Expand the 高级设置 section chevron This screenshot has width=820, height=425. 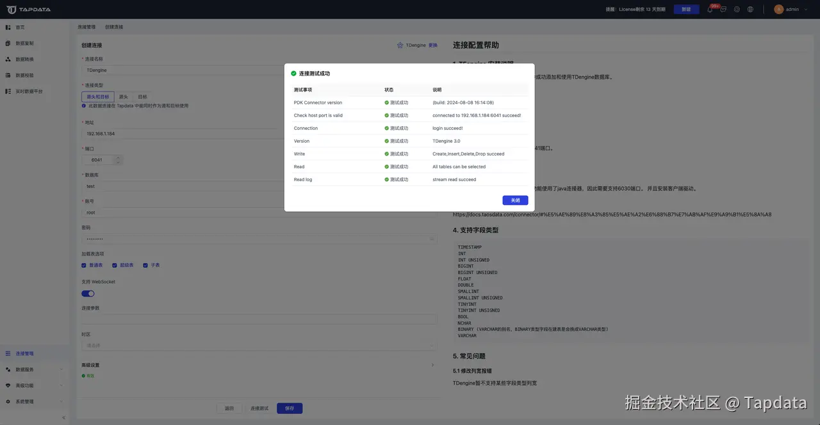[x=433, y=365]
